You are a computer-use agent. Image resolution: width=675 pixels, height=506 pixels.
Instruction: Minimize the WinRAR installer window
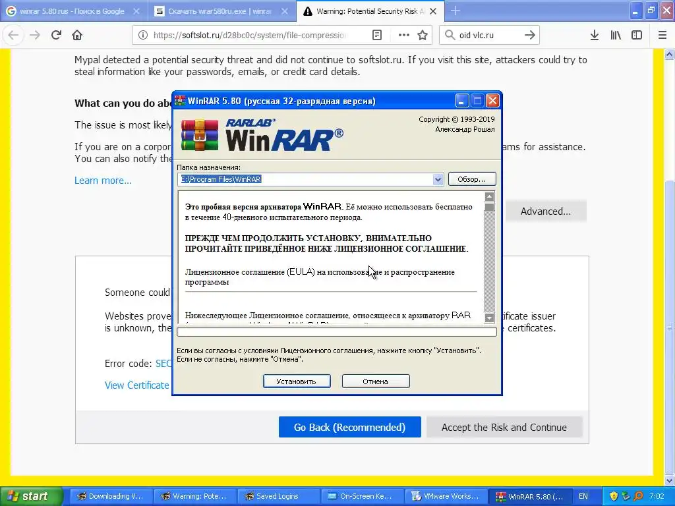461,101
